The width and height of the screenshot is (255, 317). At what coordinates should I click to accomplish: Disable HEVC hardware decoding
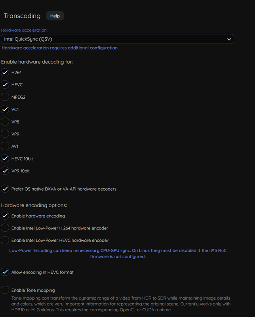5,85
